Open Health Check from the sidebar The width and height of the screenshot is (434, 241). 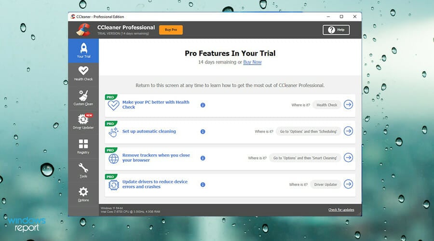click(x=83, y=74)
